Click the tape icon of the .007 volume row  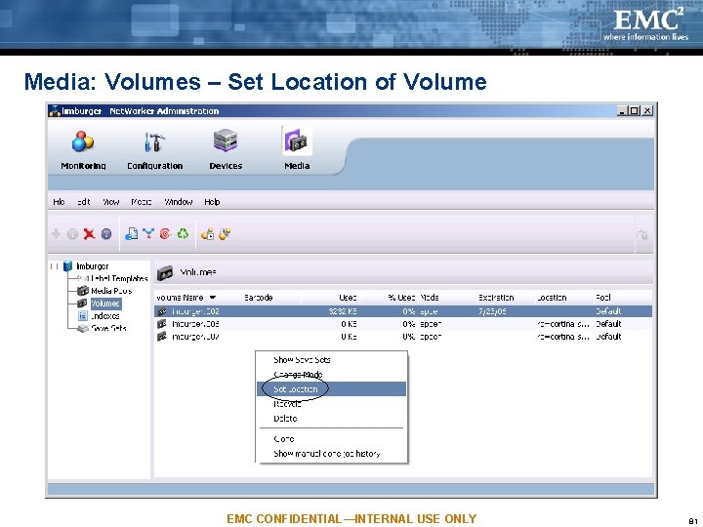[162, 337]
